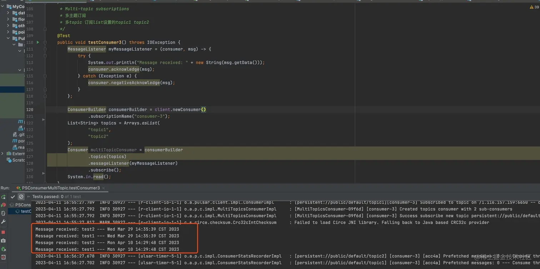The width and height of the screenshot is (540, 269).
Task: Select the PSCons test class node
Action: click(x=20, y=205)
